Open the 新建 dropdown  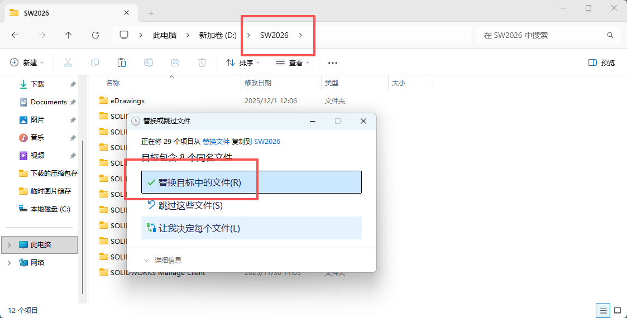(x=27, y=62)
